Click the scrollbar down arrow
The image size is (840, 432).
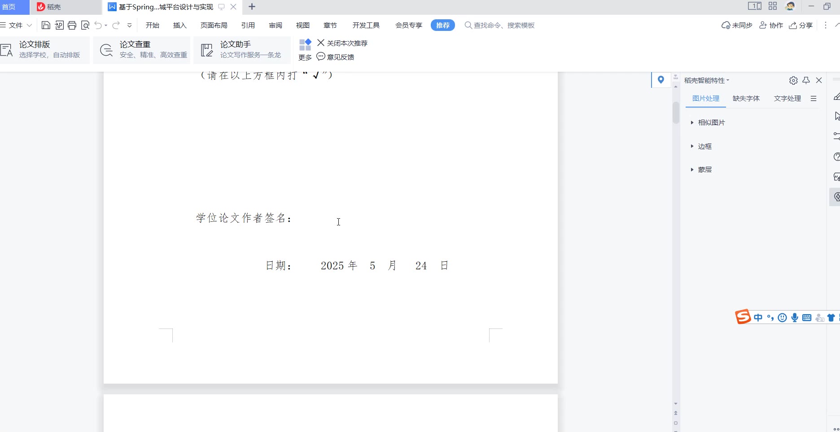[x=676, y=404]
